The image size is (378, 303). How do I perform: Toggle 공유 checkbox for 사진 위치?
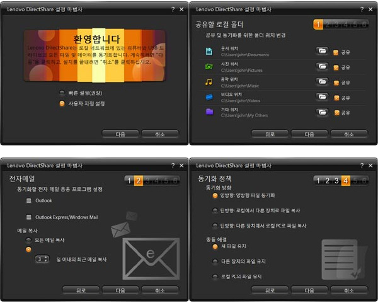coord(336,68)
